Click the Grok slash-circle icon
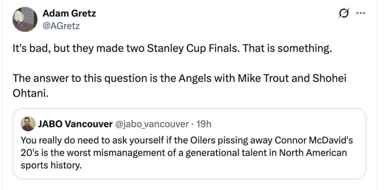This screenshot has height=190, width=384. tap(343, 13)
